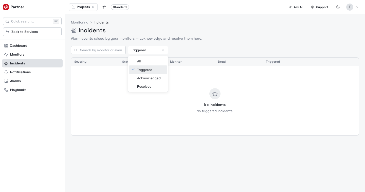This screenshot has height=192, width=365.
Task: Click the 'No triggered incidents.' message
Action: (215, 111)
